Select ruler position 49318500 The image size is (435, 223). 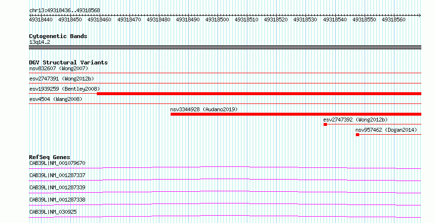pos(217,20)
